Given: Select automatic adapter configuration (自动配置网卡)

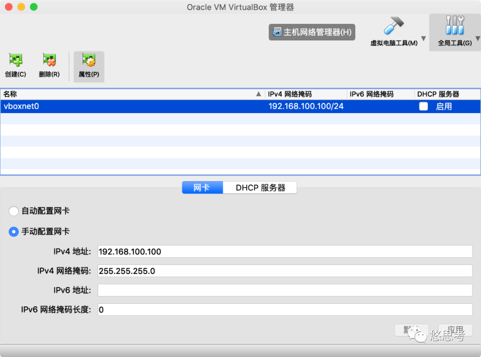Looking at the screenshot, I should 13,211.
